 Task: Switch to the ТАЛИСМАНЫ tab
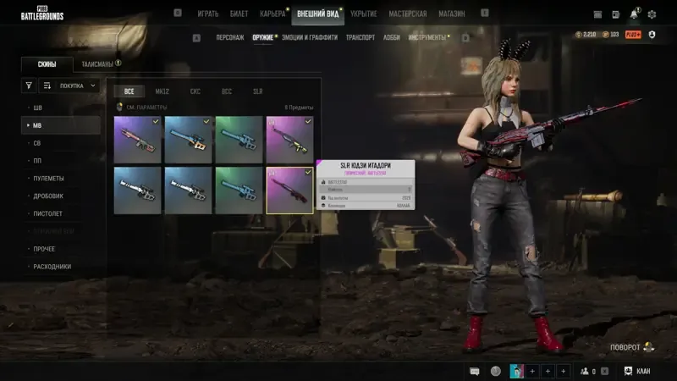point(97,64)
